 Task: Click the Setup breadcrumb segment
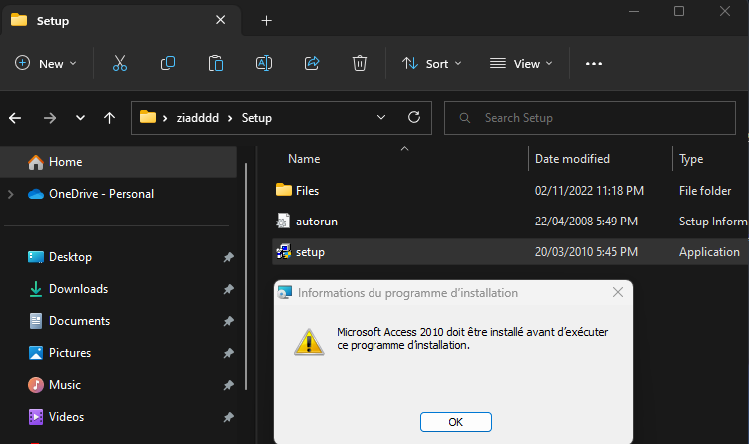256,118
